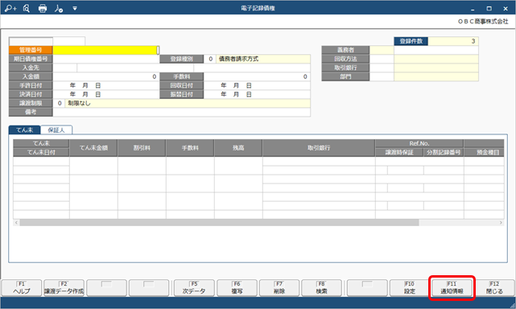Viewport: 516px width, 309px height.
Task: Click the 義務者 code field
Action: (382, 50)
